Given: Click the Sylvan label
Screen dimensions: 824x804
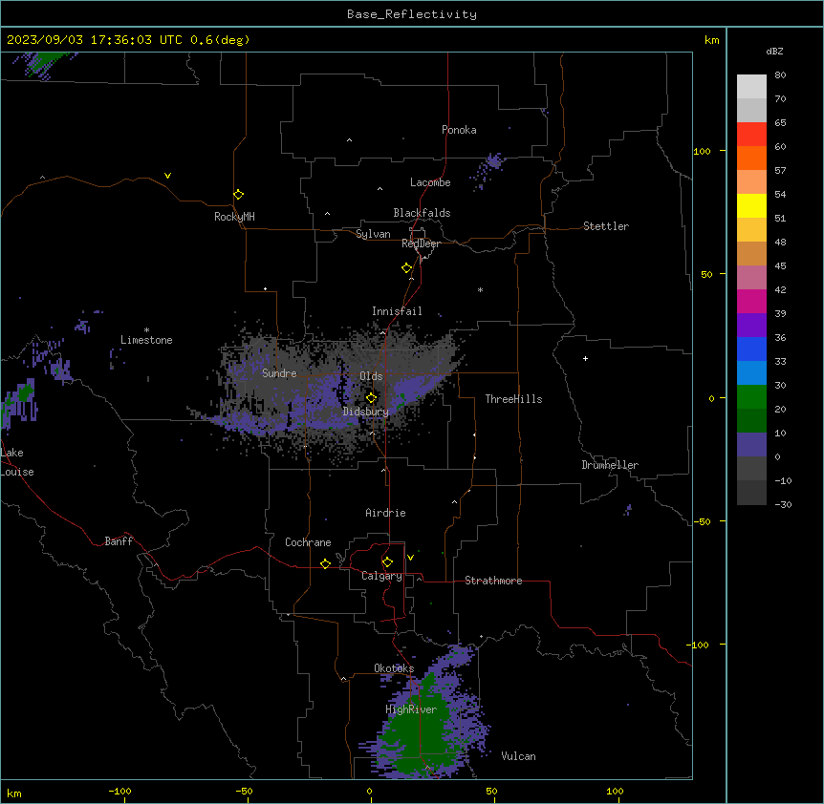Looking at the screenshot, I should coord(373,234).
